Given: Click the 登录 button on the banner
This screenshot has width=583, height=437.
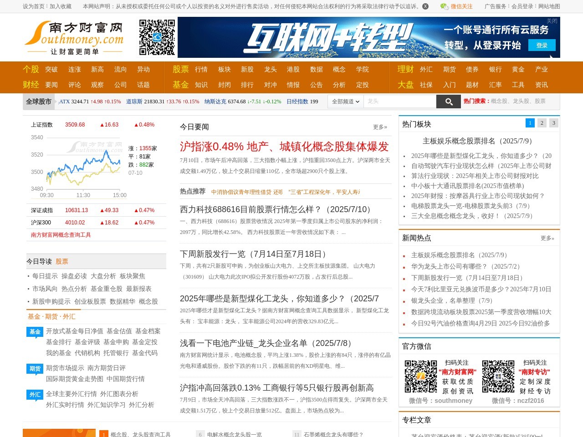Looking at the screenshot, I should 542,45.
